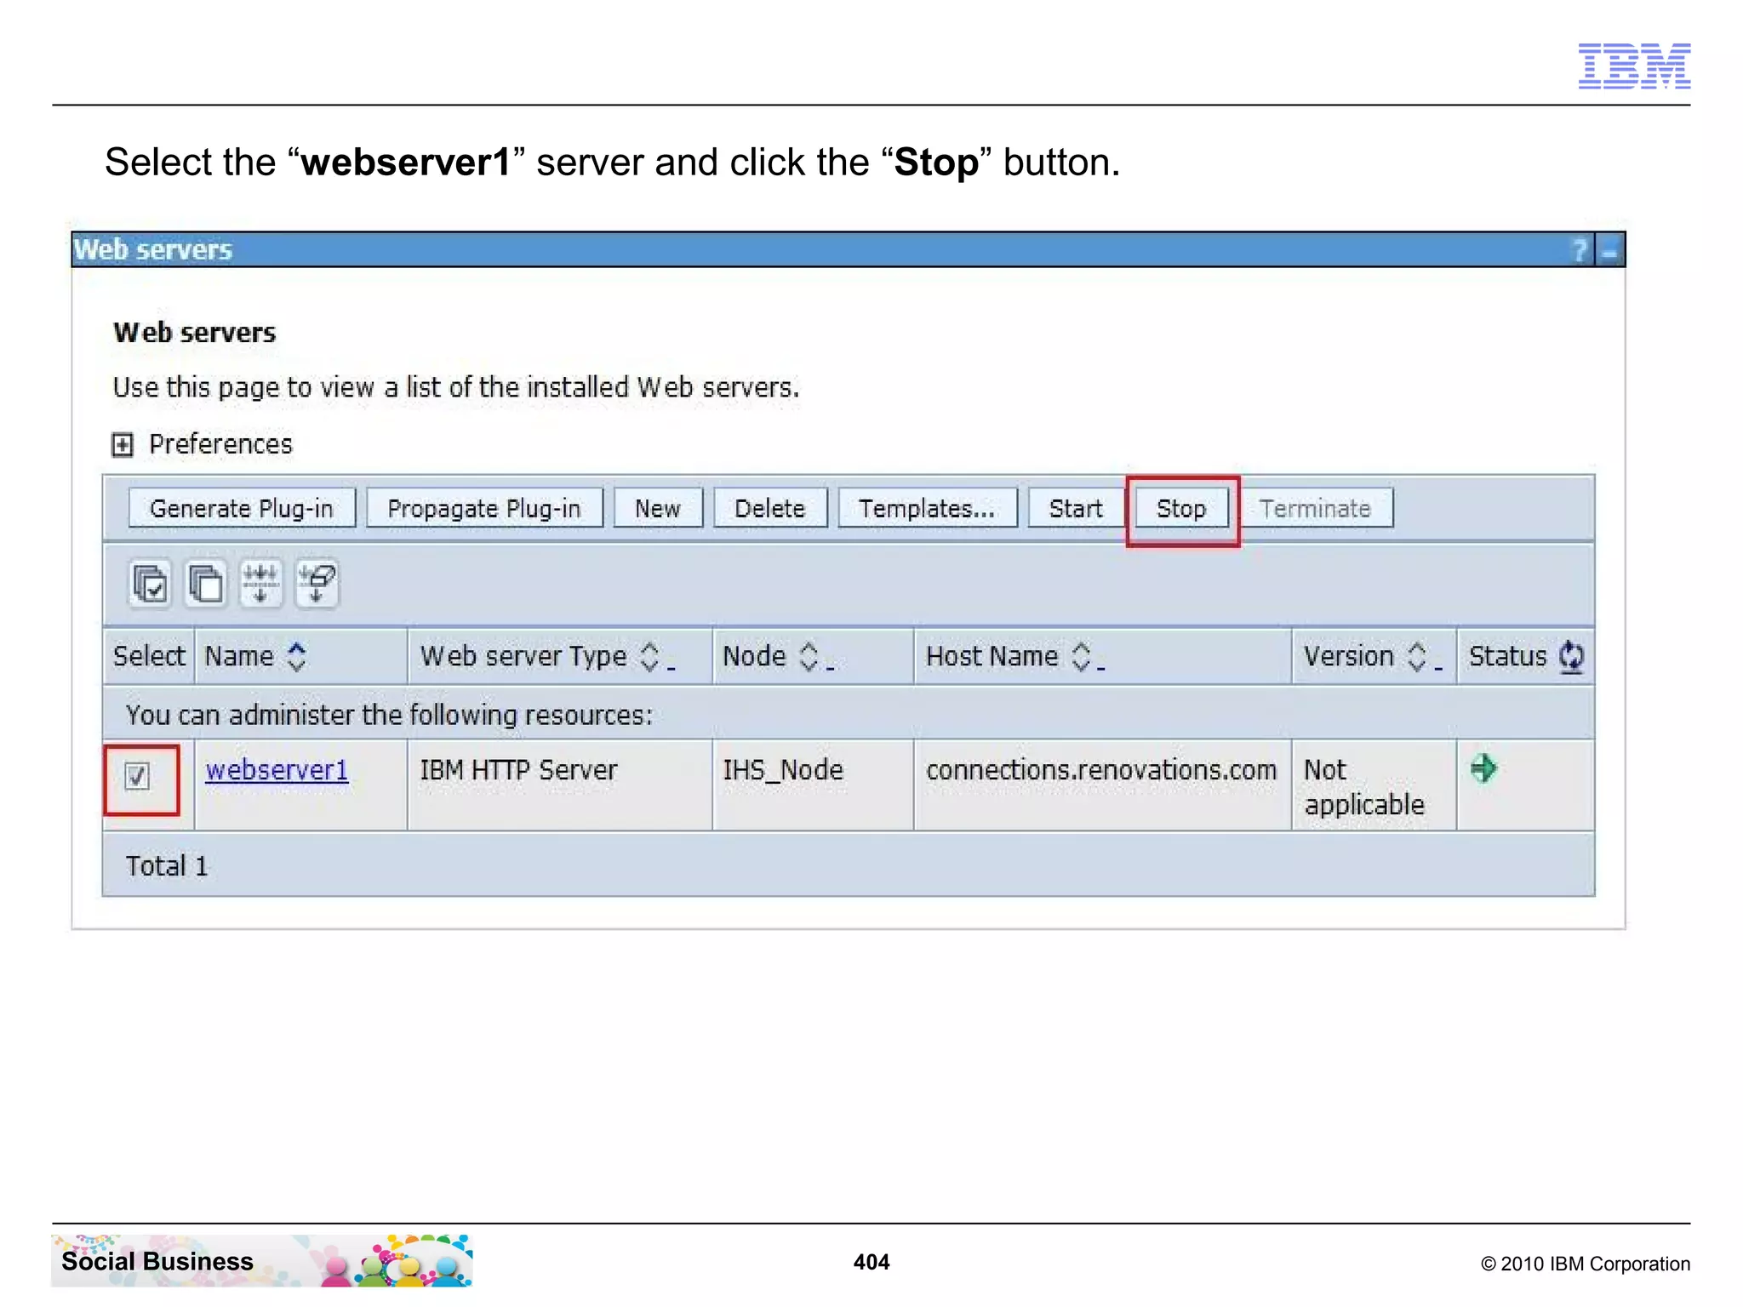This screenshot has width=1743, height=1307.
Task: Sort by Host Name arrows
Action: [x=1081, y=657]
